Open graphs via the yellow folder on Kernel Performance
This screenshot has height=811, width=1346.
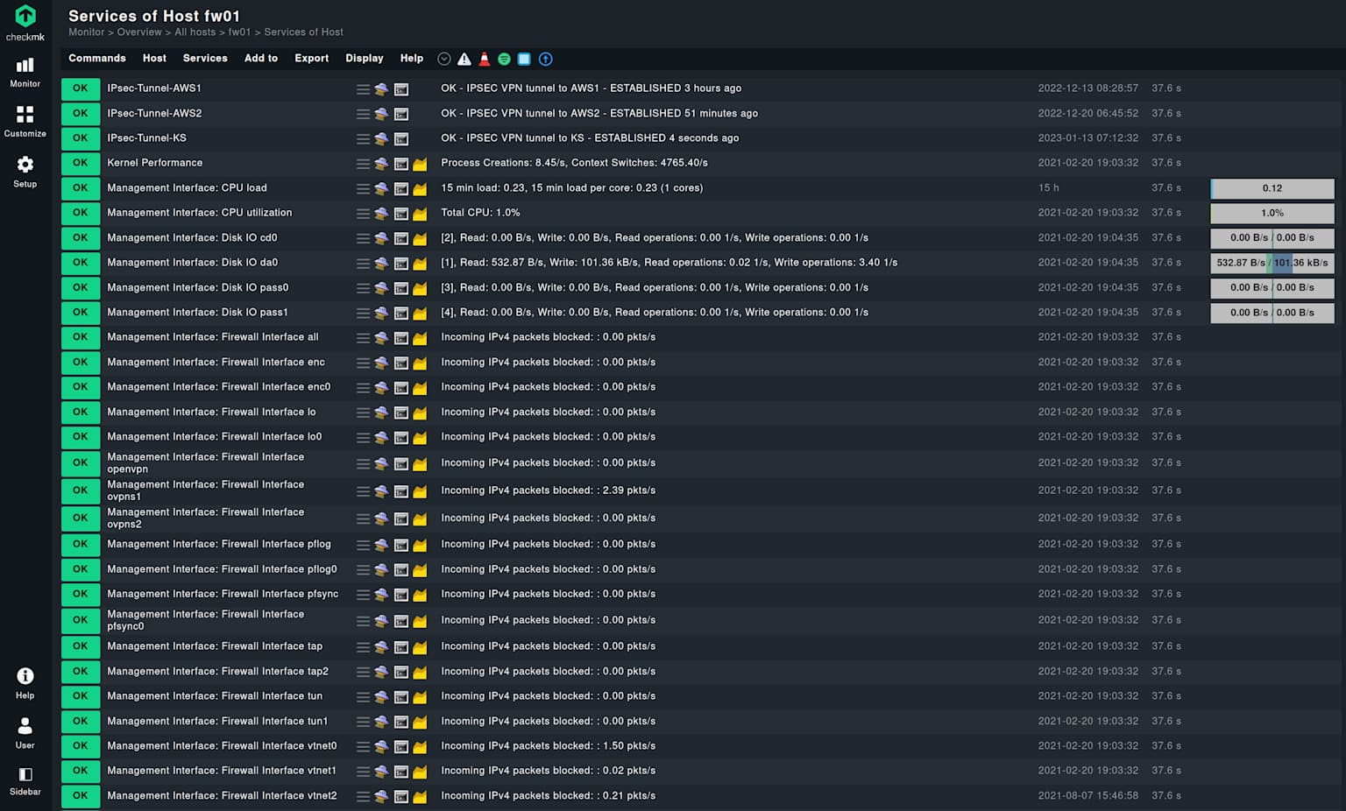(419, 164)
